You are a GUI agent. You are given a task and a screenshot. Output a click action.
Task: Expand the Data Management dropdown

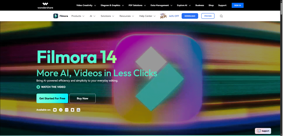161,6
